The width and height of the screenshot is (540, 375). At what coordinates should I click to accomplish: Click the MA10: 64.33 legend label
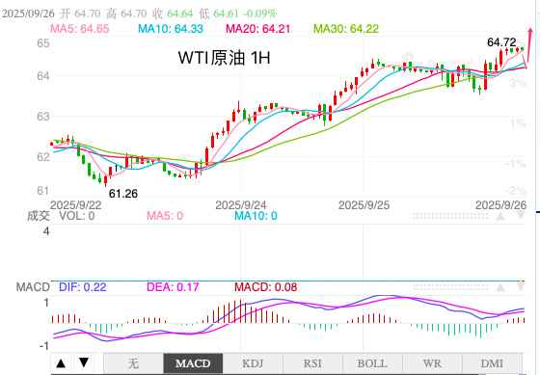point(171,29)
